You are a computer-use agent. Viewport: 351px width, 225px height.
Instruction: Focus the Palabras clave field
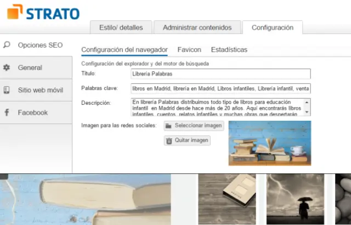click(220, 88)
